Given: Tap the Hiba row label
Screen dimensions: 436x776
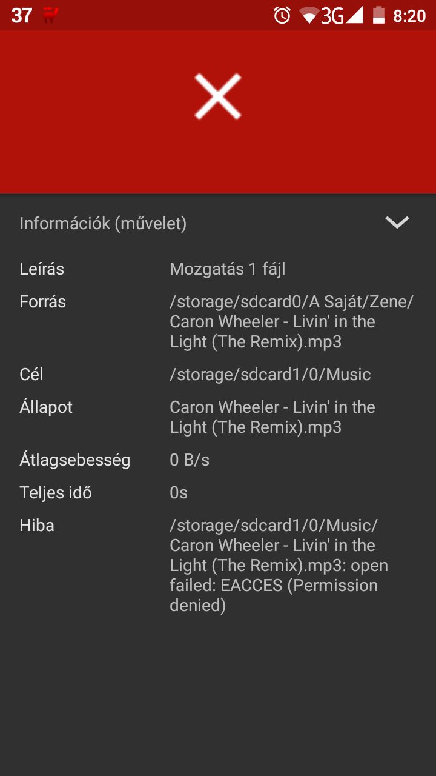Looking at the screenshot, I should click(37, 526).
